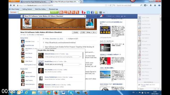Click Unlike next to Gary Moofeli
170x95 pixels.
(x=65, y=70)
